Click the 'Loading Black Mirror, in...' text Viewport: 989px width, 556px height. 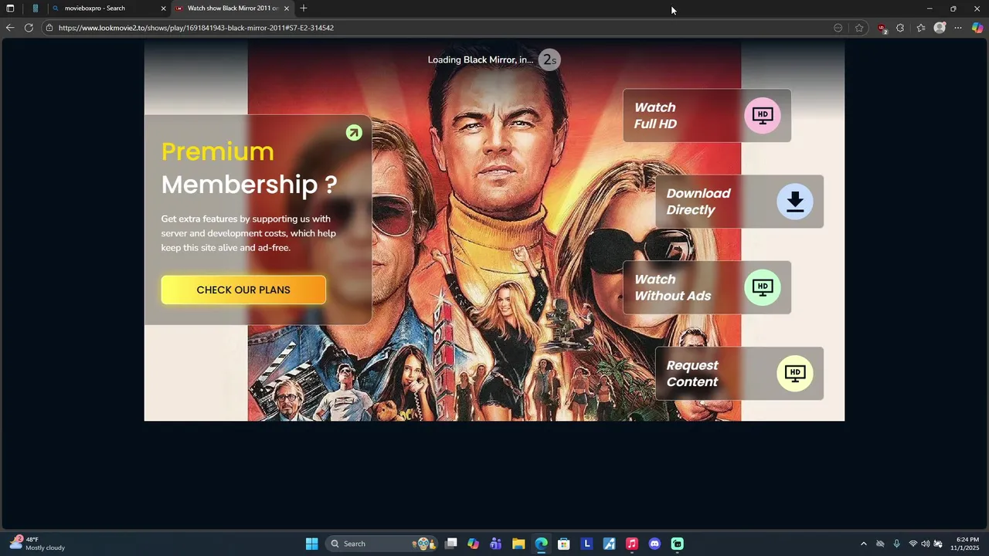point(481,59)
